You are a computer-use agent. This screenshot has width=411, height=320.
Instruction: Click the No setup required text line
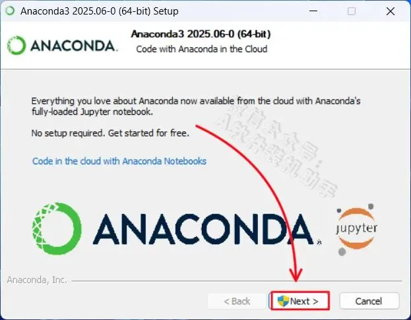coord(110,133)
